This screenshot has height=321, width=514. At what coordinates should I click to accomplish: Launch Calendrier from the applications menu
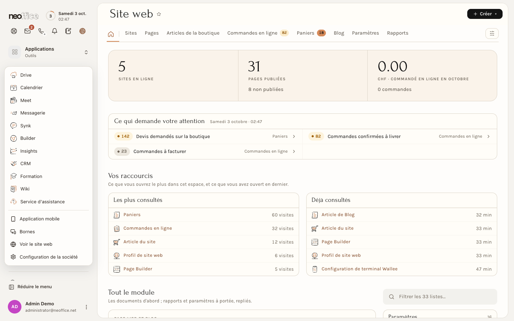tap(49, 88)
